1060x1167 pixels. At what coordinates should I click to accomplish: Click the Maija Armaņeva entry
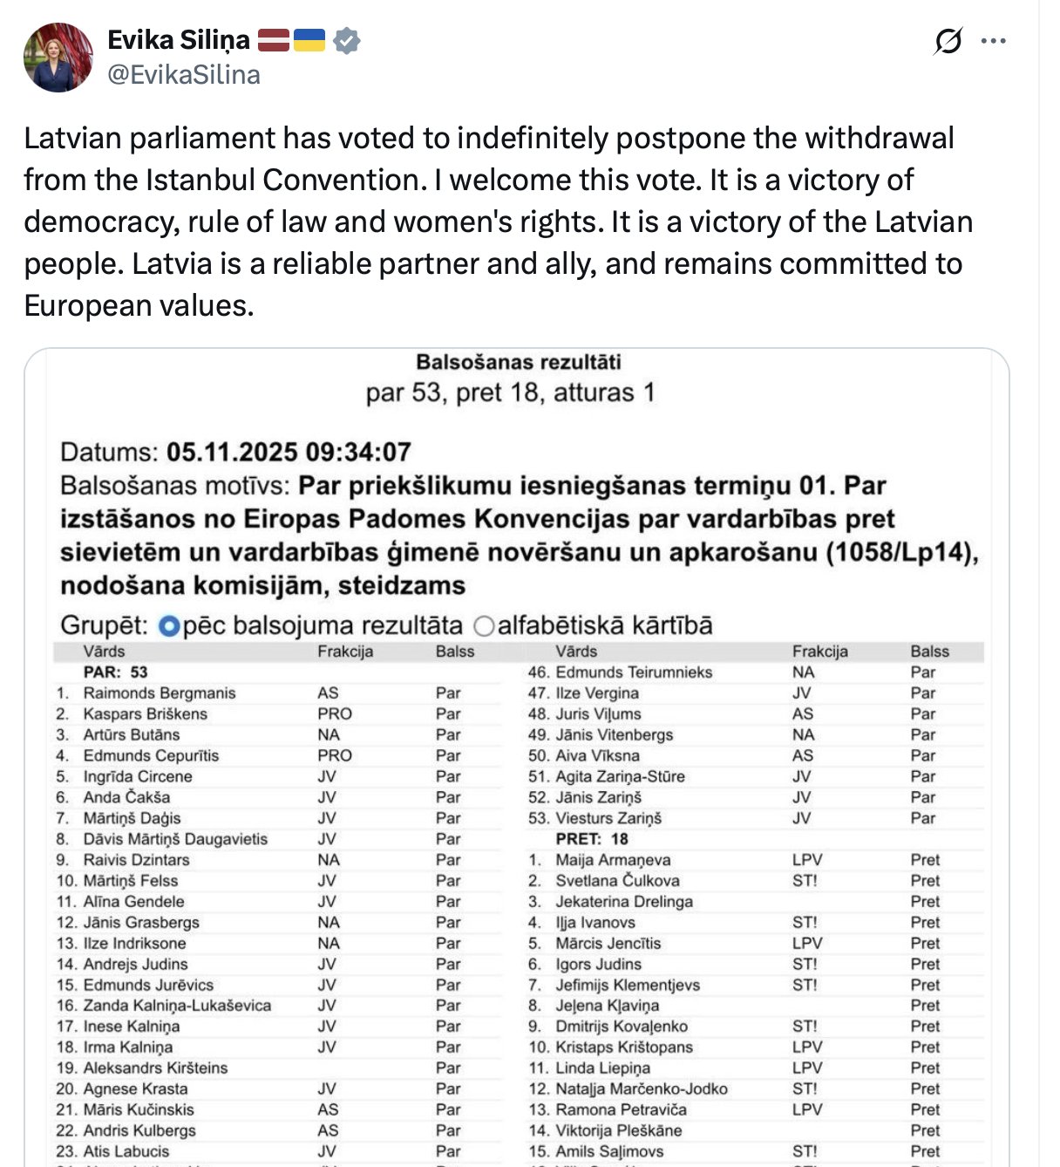point(614,860)
